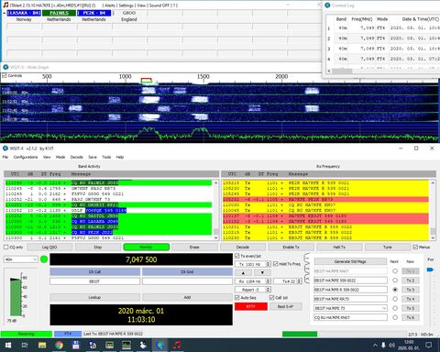Click the green rig status indicator
440x352 pixels.
pos(44,259)
